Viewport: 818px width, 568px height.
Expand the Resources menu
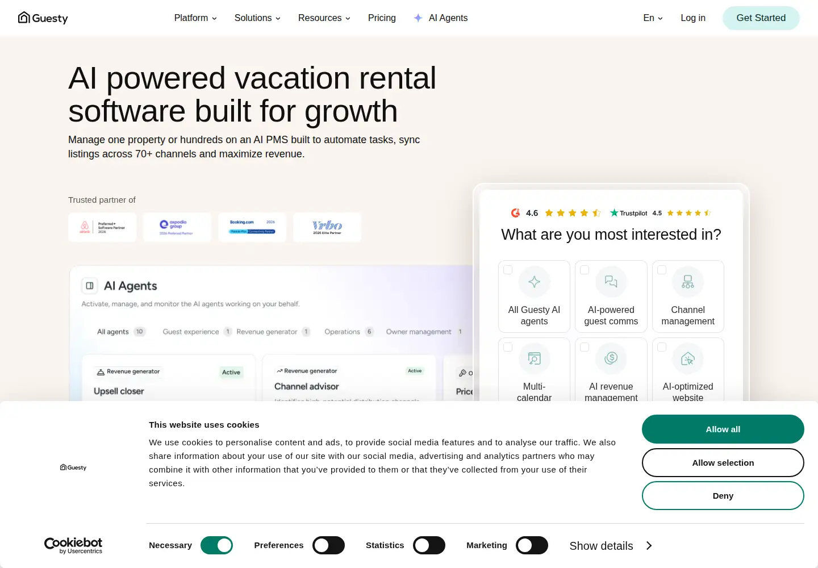point(324,18)
